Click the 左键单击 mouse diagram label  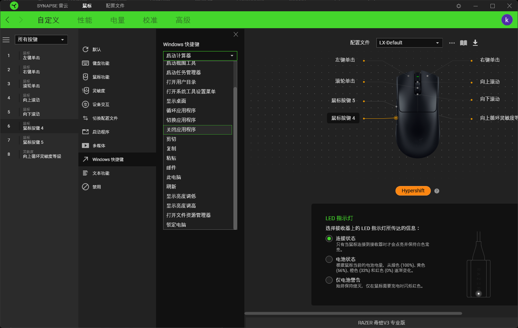[x=345, y=60]
